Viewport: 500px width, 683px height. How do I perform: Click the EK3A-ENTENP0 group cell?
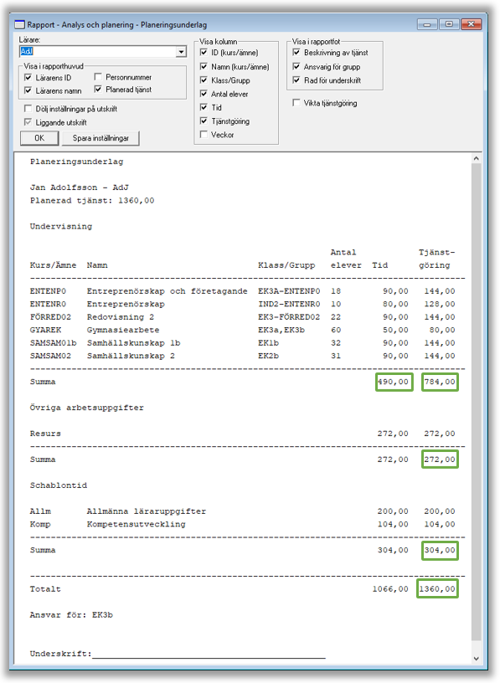tap(289, 291)
